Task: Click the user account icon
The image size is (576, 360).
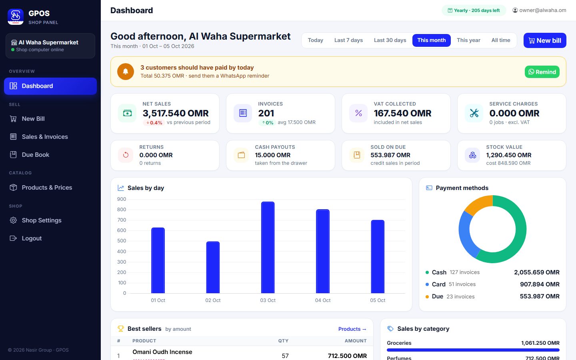Action: point(515,10)
